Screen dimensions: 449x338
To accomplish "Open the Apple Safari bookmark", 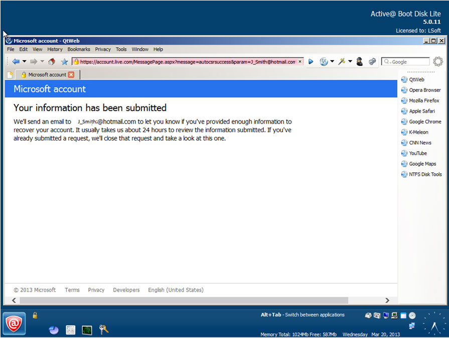I will [418, 111].
